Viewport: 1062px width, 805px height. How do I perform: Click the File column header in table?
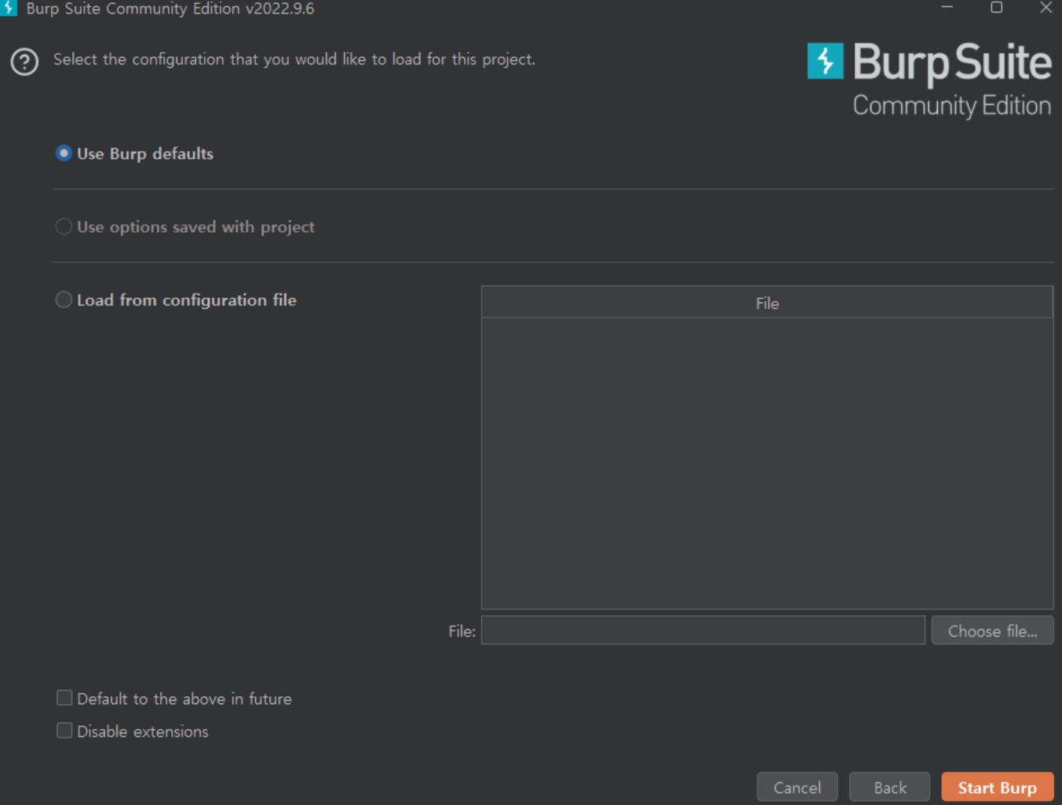pyautogui.click(x=767, y=303)
